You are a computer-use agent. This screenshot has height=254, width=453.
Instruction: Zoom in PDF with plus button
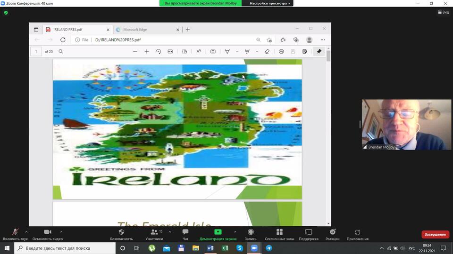tap(147, 51)
